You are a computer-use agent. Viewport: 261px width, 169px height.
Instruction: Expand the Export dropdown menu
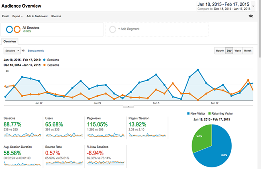(x=18, y=16)
